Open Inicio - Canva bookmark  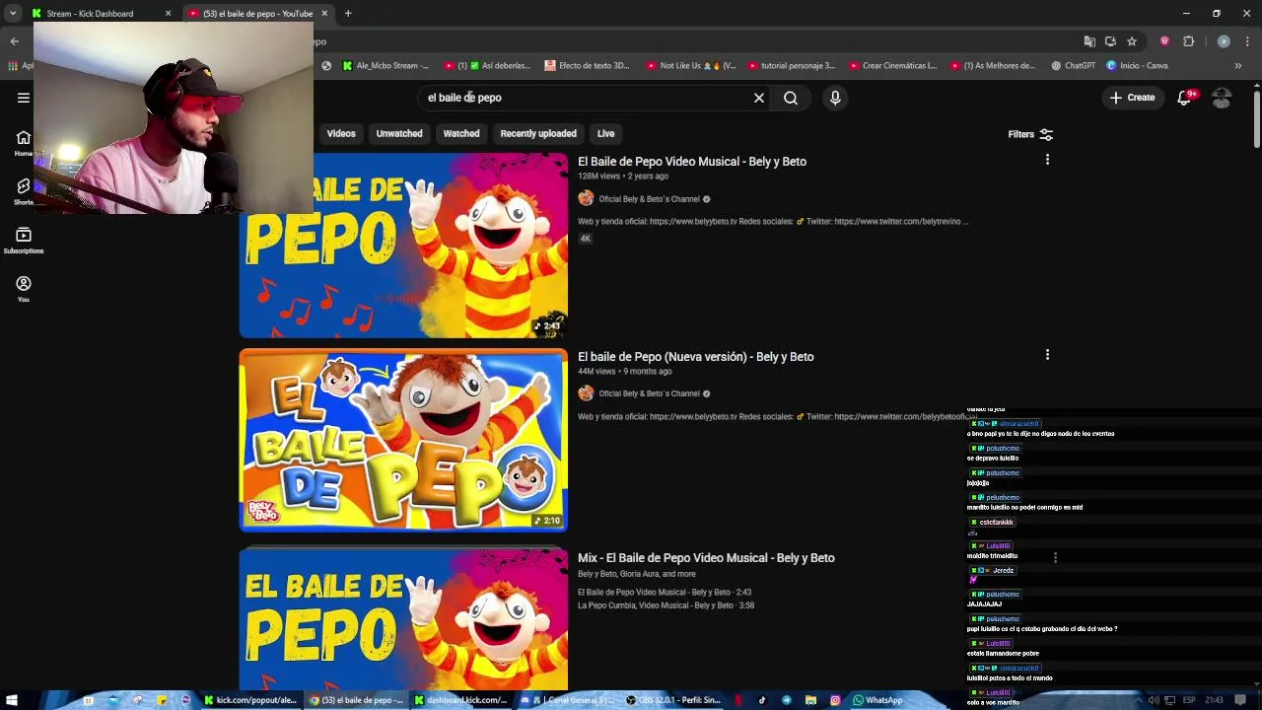tap(1137, 66)
